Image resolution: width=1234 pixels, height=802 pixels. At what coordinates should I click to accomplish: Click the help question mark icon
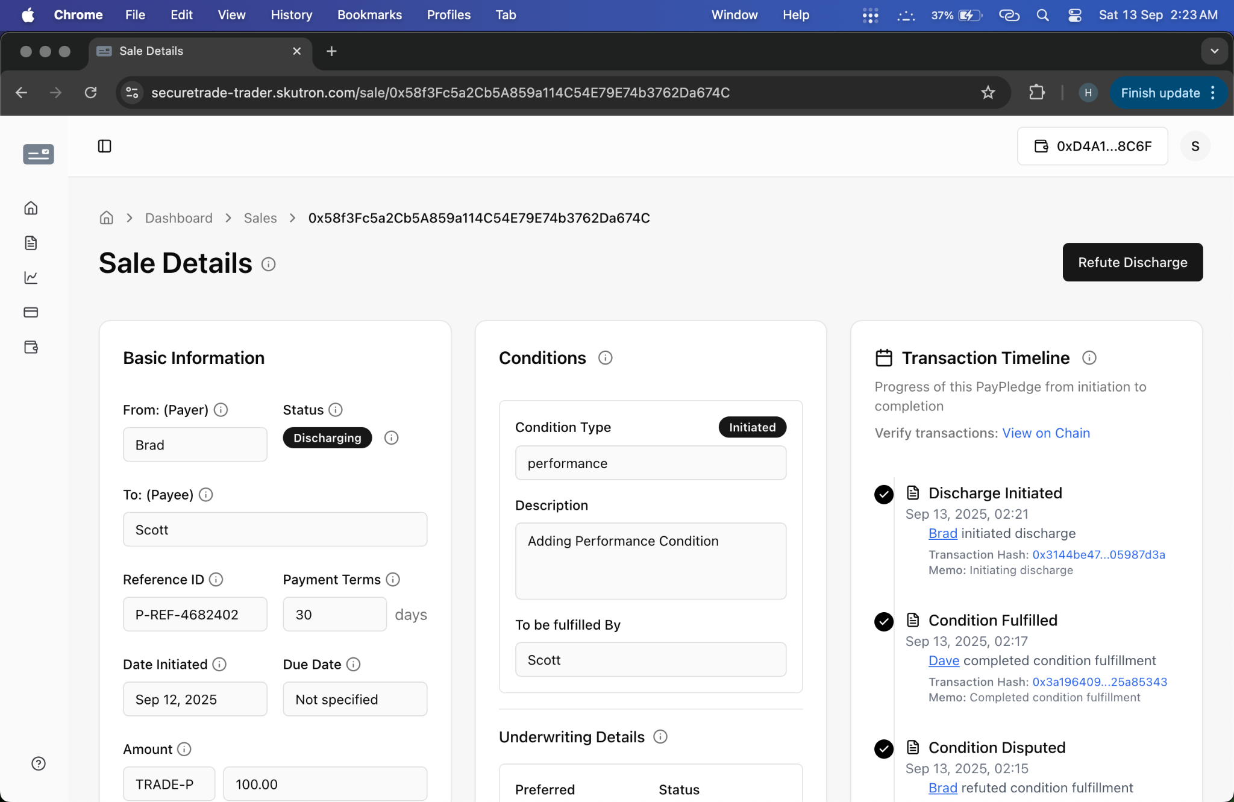pos(39,763)
